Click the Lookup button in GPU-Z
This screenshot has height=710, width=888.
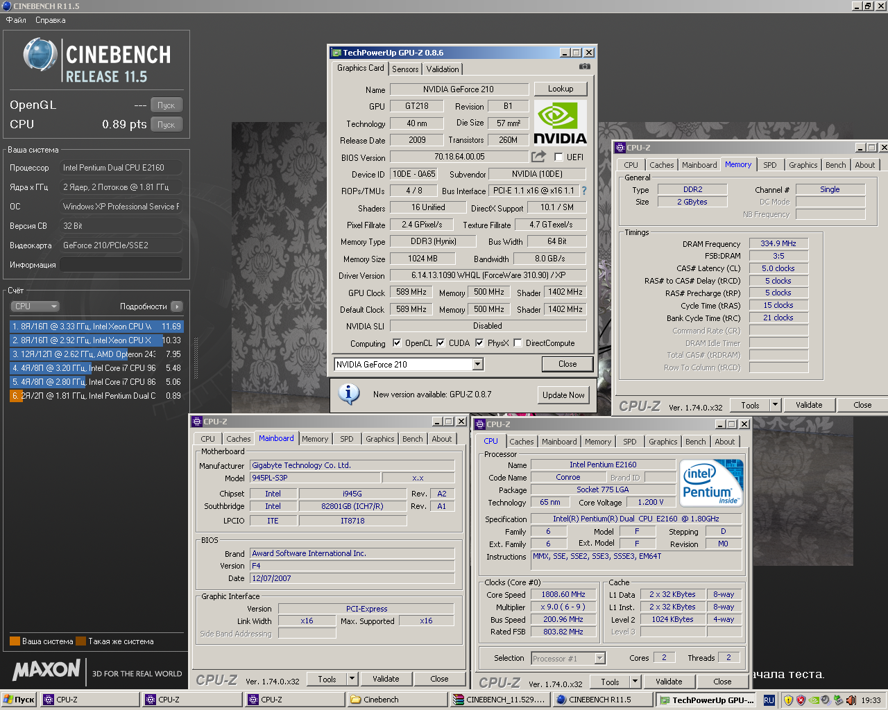[x=561, y=89]
